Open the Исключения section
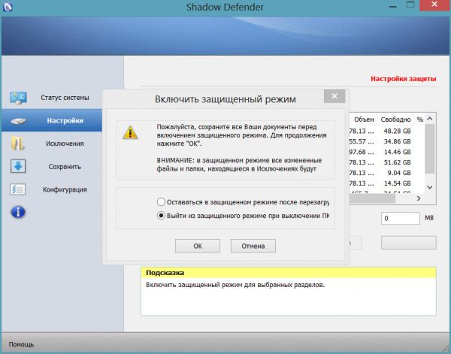 click(65, 144)
